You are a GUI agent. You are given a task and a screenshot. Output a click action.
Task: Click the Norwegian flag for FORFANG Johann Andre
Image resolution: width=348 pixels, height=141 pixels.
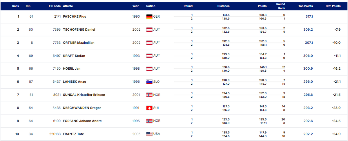click(x=149, y=121)
